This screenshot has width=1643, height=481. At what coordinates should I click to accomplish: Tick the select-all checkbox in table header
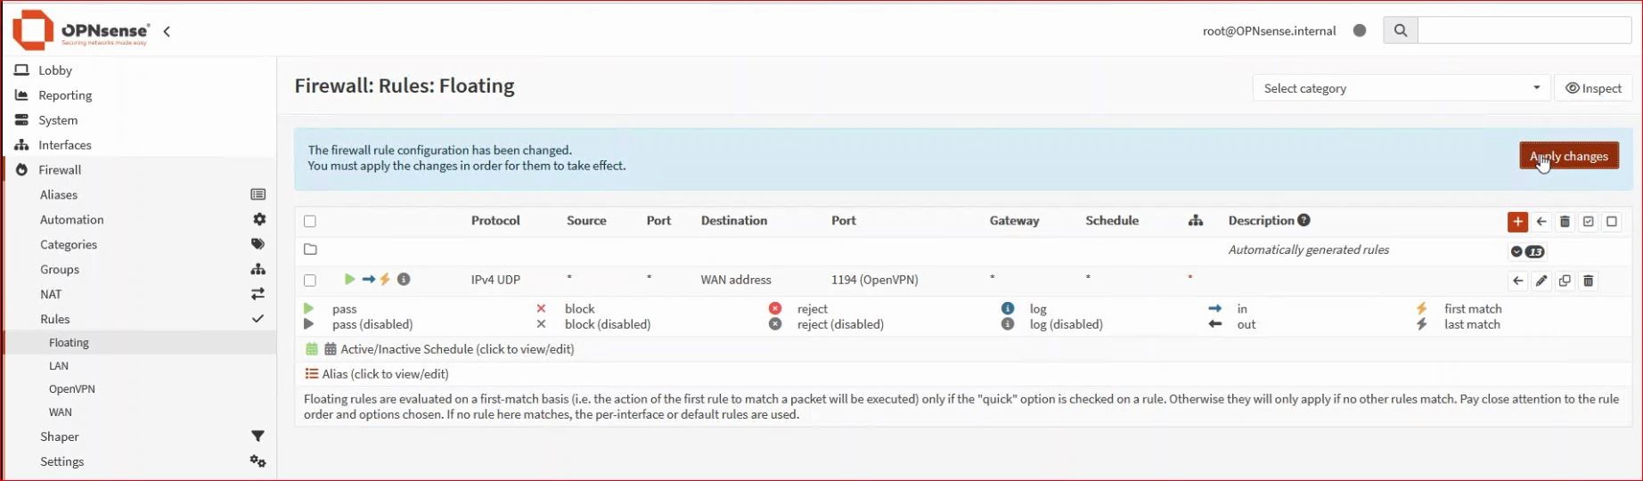click(310, 222)
